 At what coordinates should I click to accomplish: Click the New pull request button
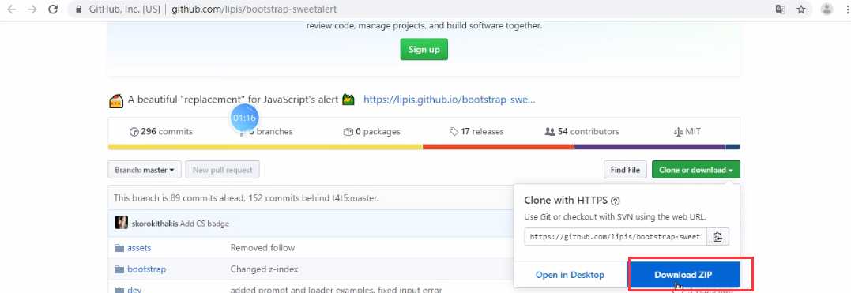tap(223, 170)
